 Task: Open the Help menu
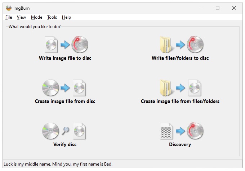pos(66,17)
